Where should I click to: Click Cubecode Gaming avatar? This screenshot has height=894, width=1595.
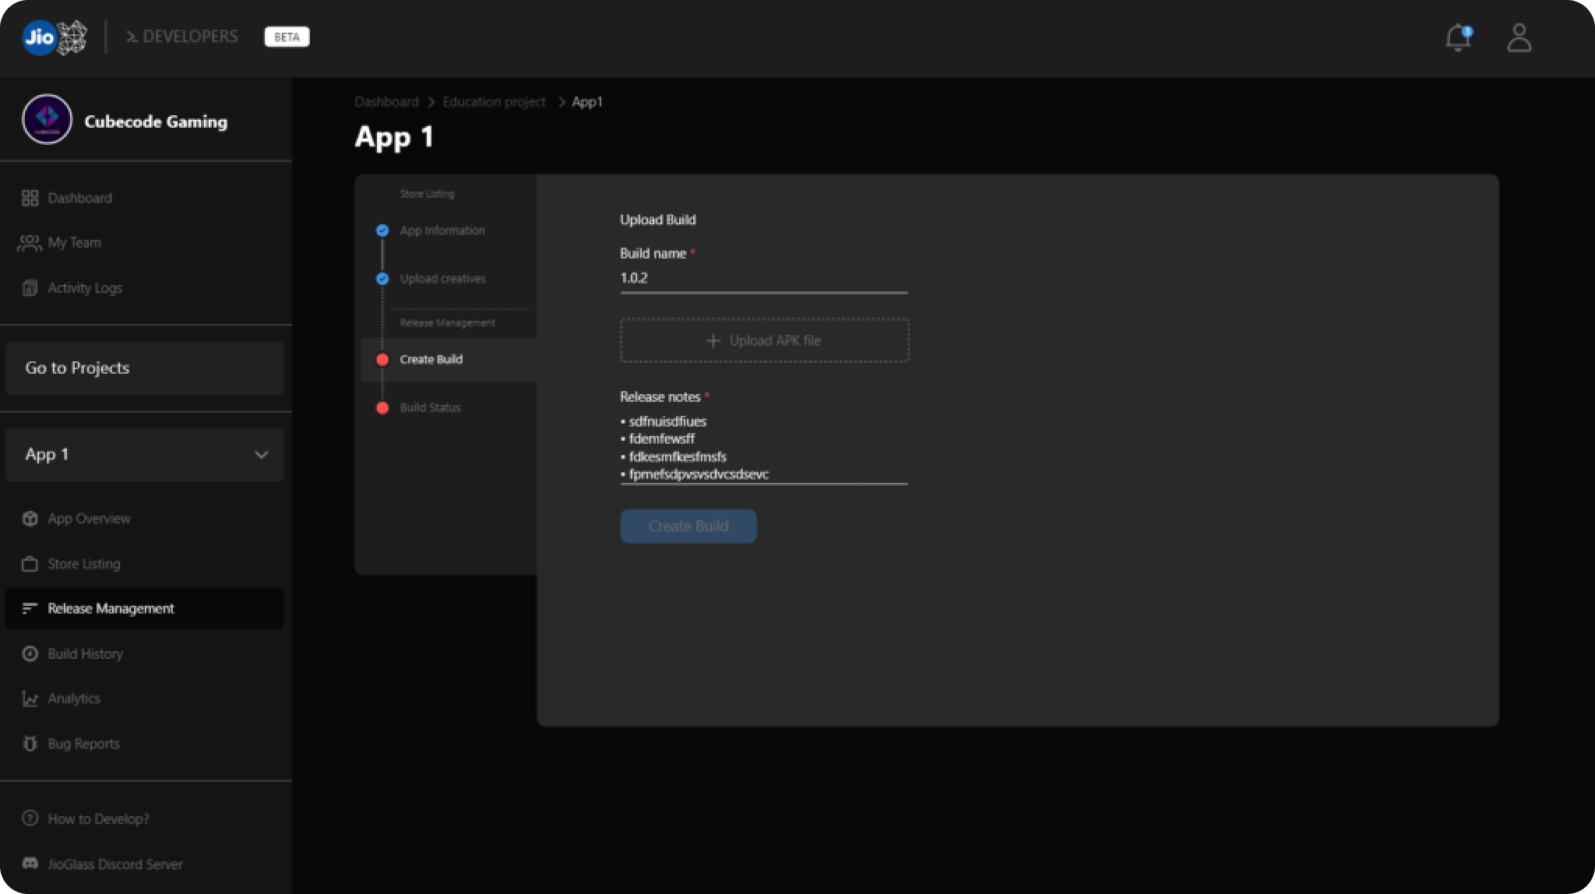pyautogui.click(x=47, y=120)
